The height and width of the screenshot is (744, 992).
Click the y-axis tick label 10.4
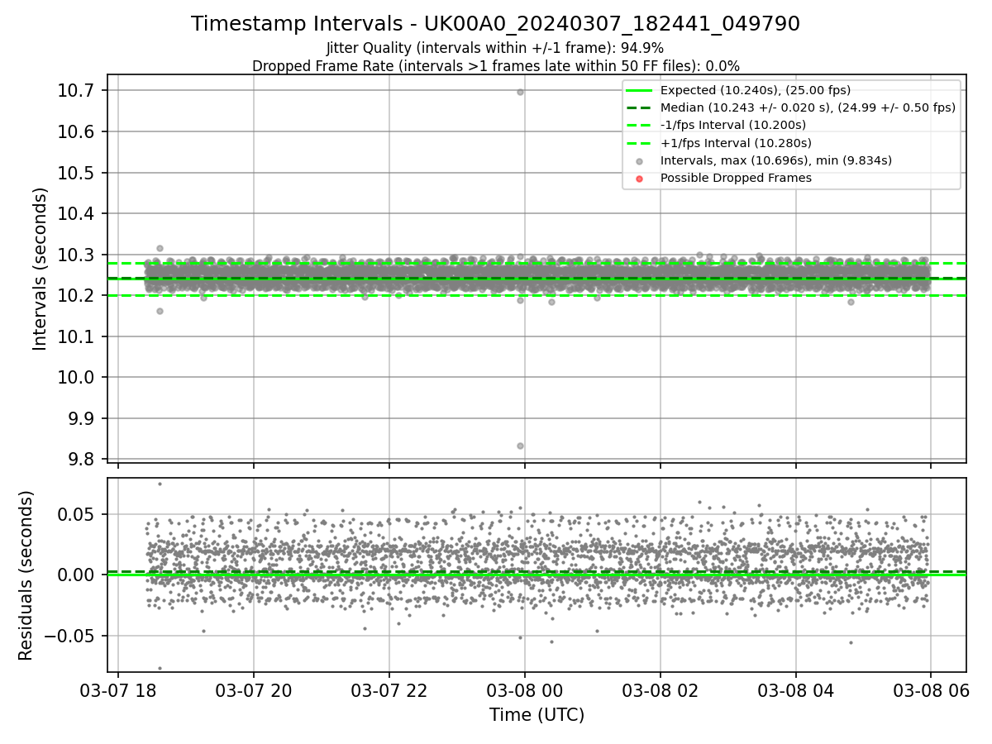pos(76,214)
